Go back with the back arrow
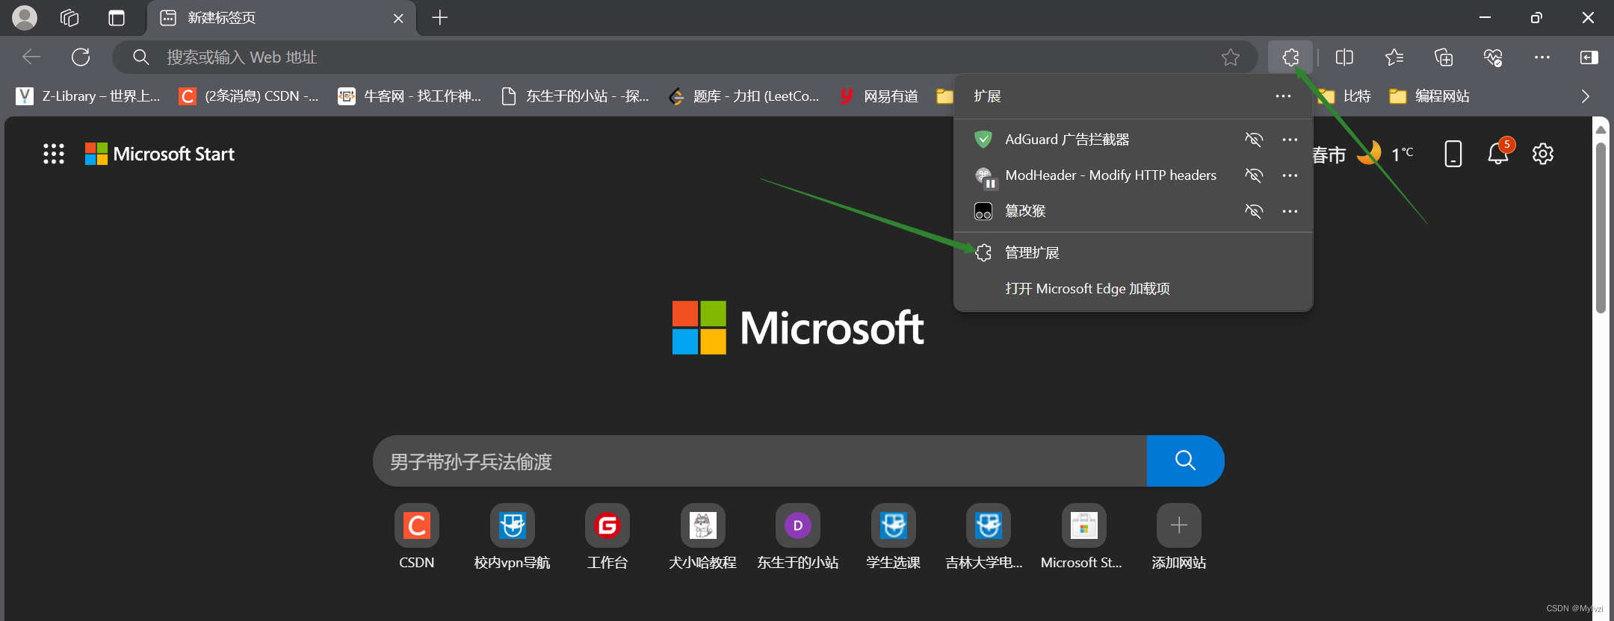Viewport: 1614px width, 621px height. [x=31, y=57]
